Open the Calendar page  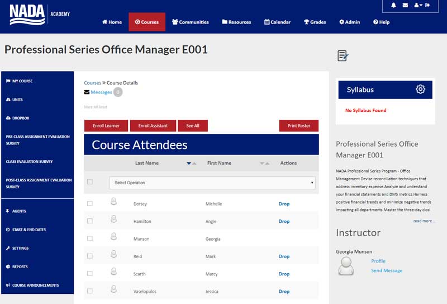[x=277, y=22]
